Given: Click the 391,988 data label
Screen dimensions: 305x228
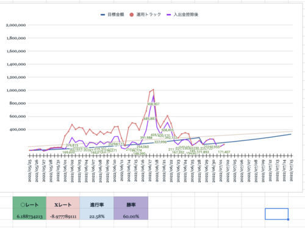Looking at the screenshot, I should tap(146, 137).
